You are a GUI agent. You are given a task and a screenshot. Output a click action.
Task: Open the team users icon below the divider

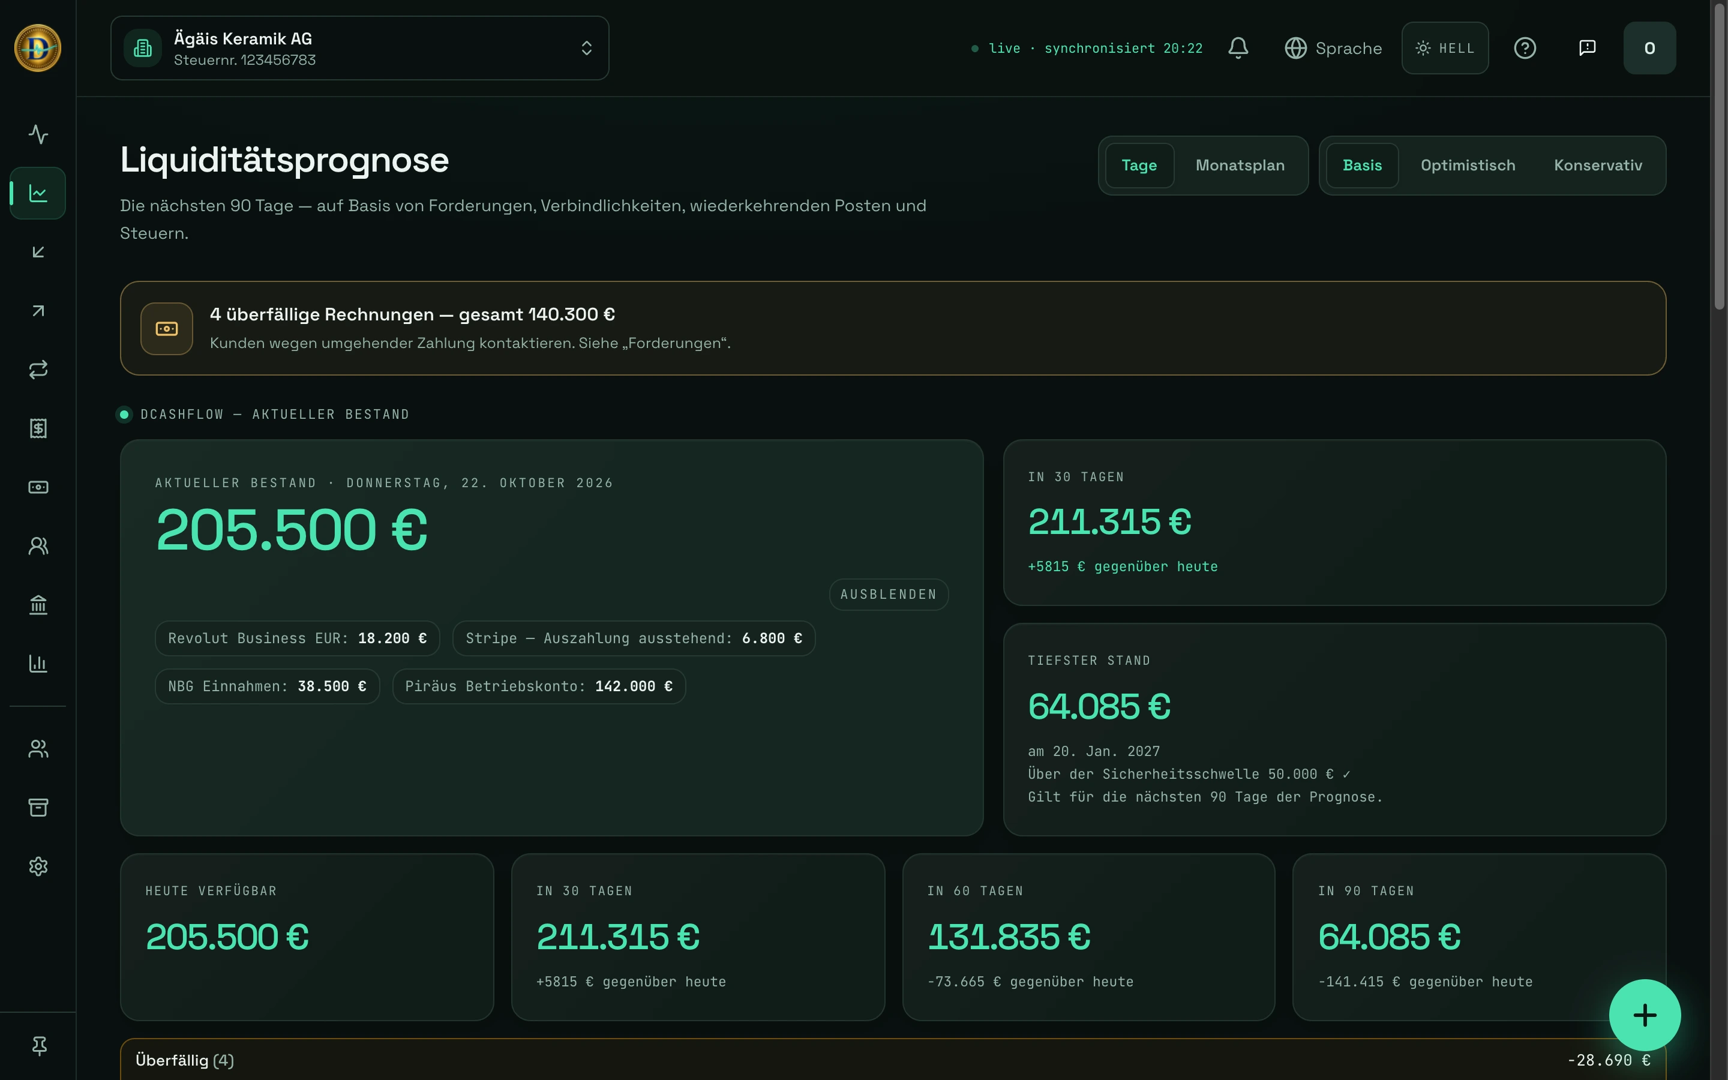click(38, 749)
